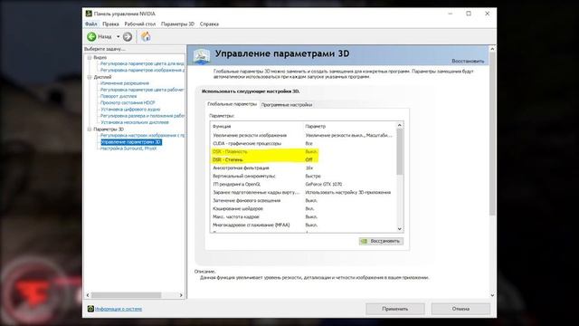579x326 pixels.
Task: Open the Правка menu
Action: [x=110, y=24]
